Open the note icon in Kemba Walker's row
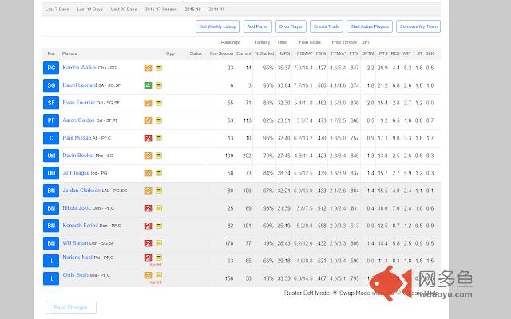 coord(159,68)
